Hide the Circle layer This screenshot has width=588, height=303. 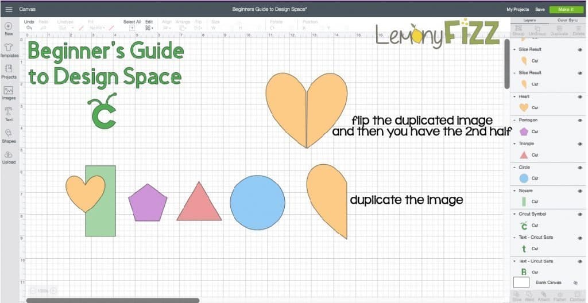click(580, 168)
